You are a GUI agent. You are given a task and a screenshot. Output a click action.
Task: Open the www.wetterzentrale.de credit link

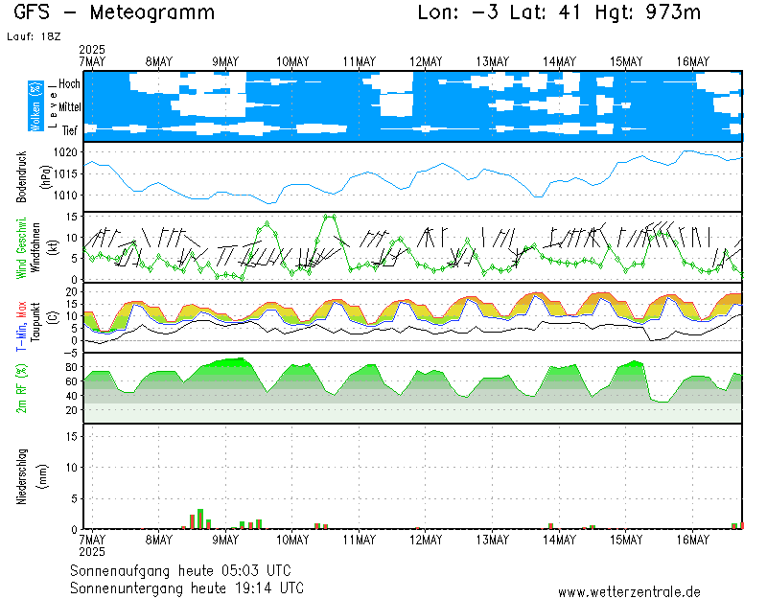click(x=629, y=592)
